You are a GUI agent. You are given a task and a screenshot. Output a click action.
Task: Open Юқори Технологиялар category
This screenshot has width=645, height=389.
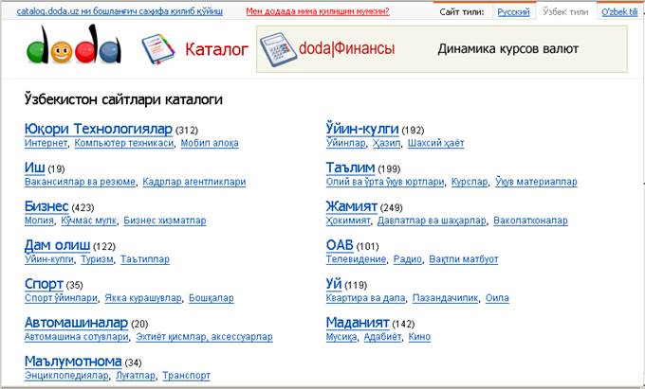pos(99,129)
